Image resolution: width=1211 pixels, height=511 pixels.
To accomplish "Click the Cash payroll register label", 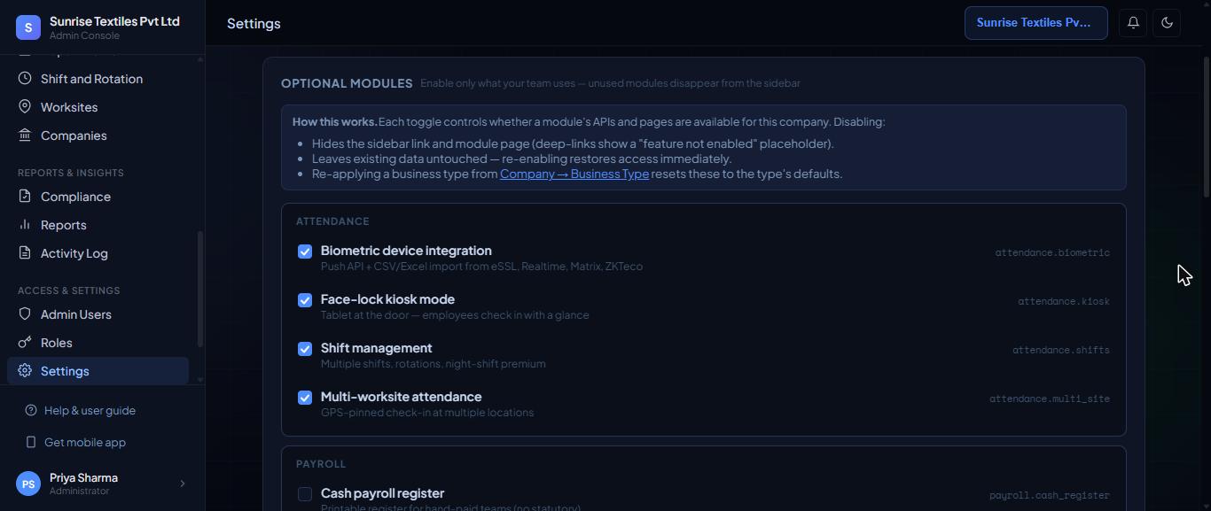I will [382, 493].
